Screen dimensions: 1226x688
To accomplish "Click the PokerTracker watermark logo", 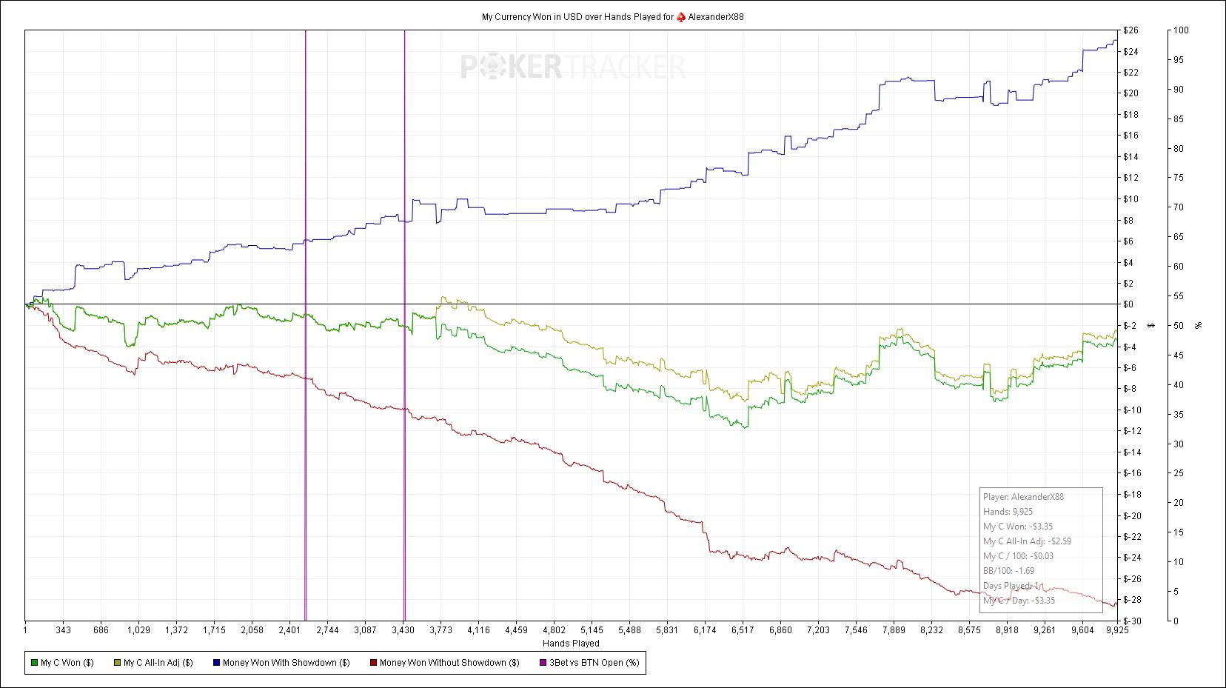I will click(x=573, y=67).
